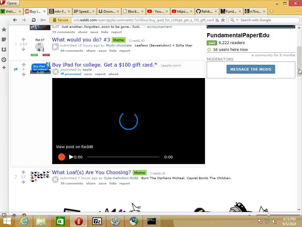
Task: Open 'Buy iPad for college' promoted link
Action: 105,65
